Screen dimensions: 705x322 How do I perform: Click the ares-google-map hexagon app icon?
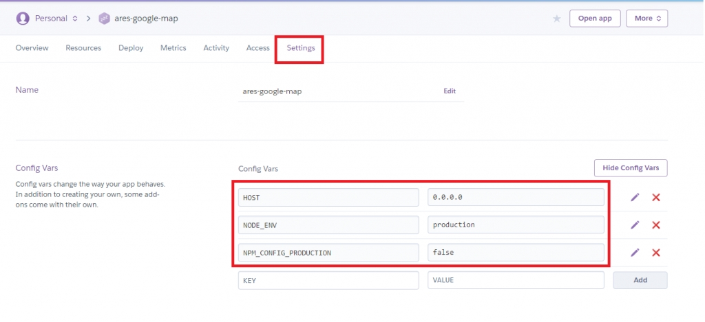tap(105, 19)
